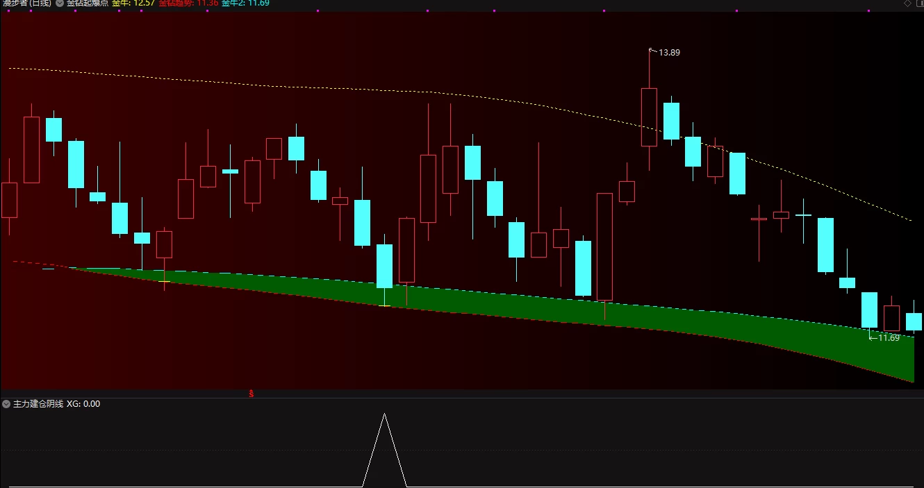
Task: Click the 金钻起爆点 indicator name
Action: tap(87, 3)
